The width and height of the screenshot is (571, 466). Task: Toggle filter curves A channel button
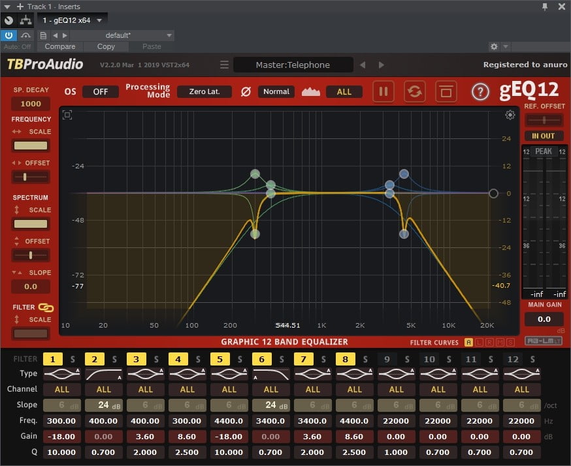[x=468, y=342]
